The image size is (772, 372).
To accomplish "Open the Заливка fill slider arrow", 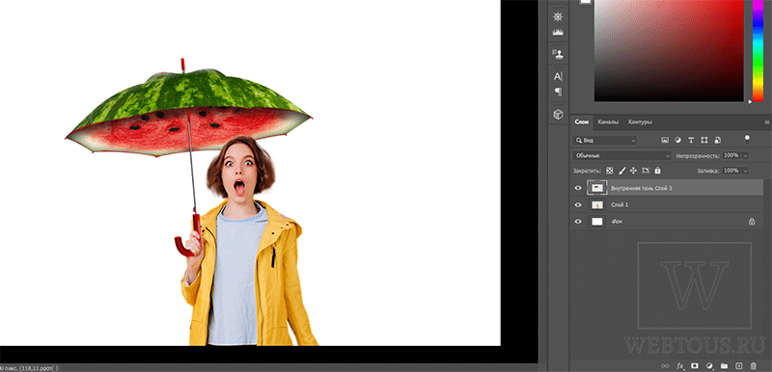I will (x=745, y=171).
